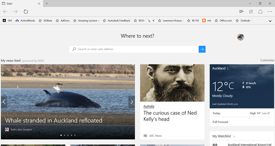The width and height of the screenshot is (275, 146).
Task: Click the Customise link
Action: (267, 60)
